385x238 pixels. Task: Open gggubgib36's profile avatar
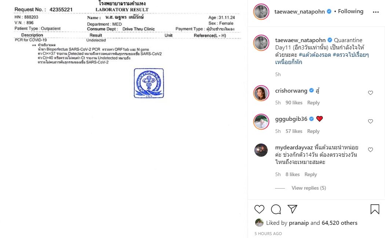click(x=261, y=122)
